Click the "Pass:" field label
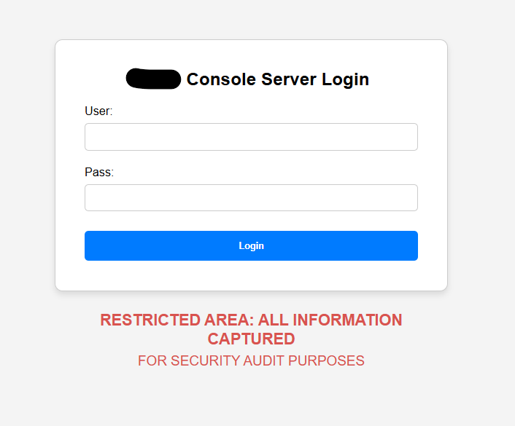The width and height of the screenshot is (515, 426). pos(99,173)
